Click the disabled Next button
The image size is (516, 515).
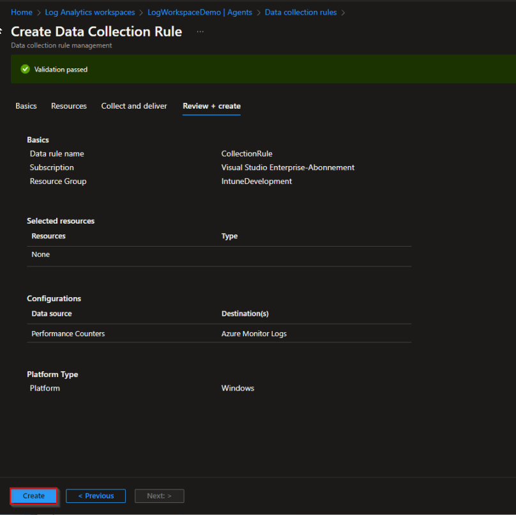[x=159, y=495]
